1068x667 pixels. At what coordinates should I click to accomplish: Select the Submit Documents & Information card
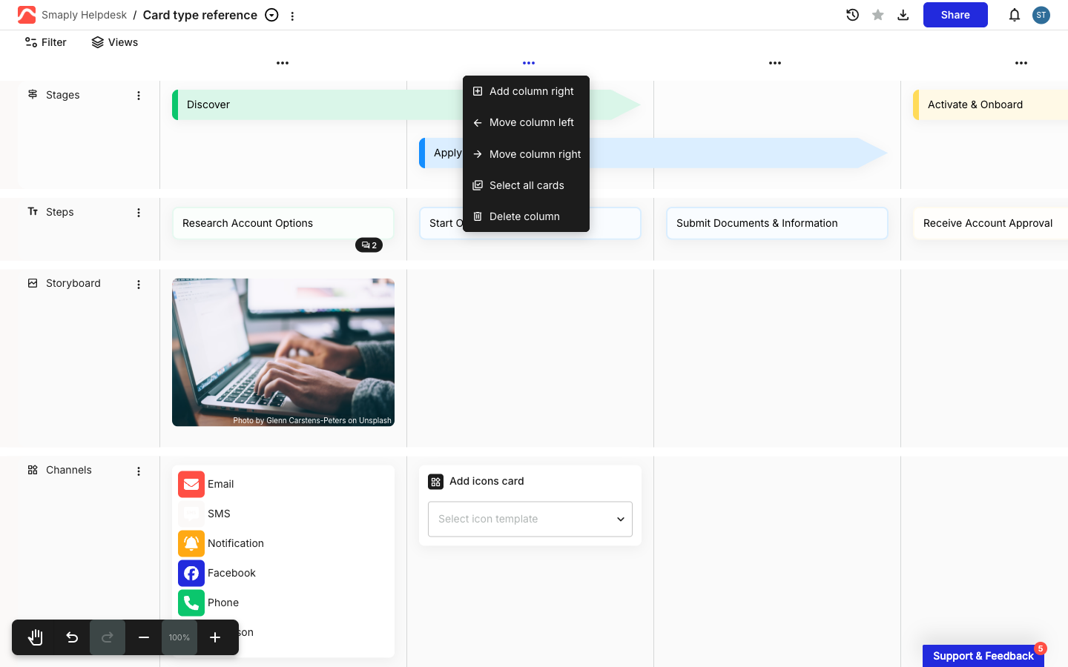tap(777, 223)
